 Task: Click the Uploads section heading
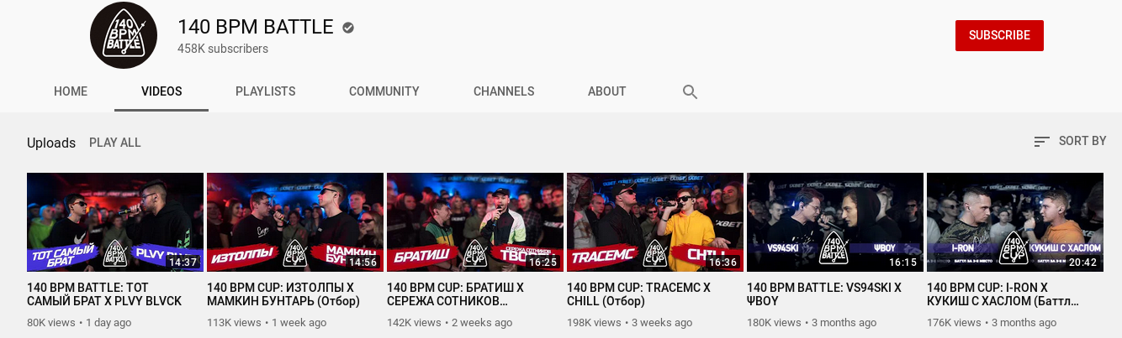click(51, 143)
